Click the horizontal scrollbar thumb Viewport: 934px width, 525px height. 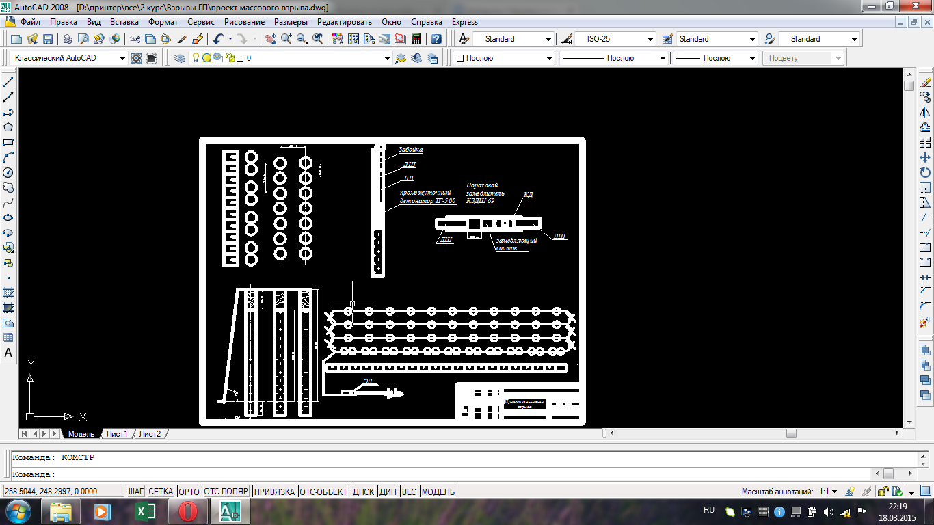pyautogui.click(x=791, y=433)
